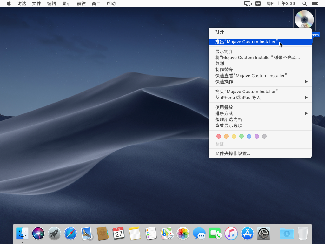The image size is (325, 244).
Task: Open Downloads folder in Dock
Action: [287, 233]
